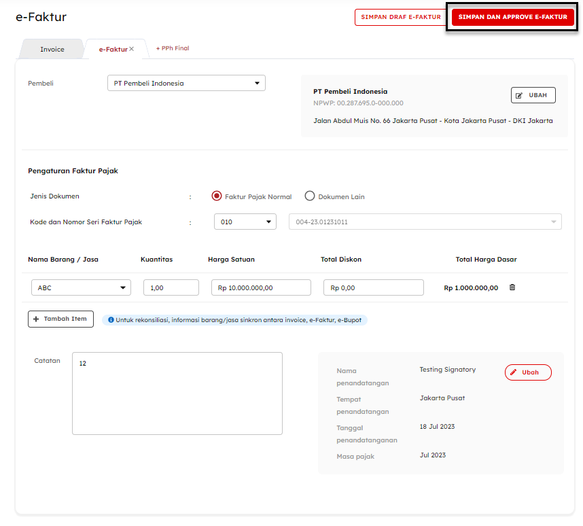
Task: Click Tambah Item to add row
Action: (60, 319)
